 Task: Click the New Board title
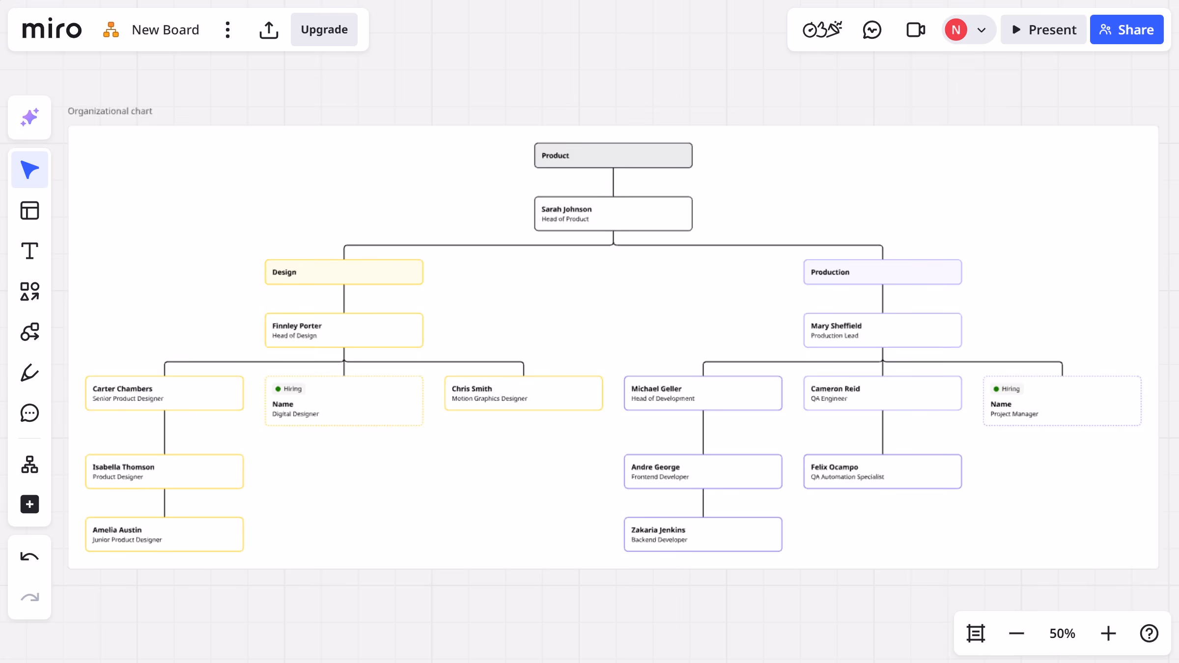(x=166, y=29)
